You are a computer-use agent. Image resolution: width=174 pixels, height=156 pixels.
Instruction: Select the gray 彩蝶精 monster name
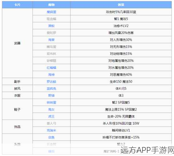(x=51, y=61)
